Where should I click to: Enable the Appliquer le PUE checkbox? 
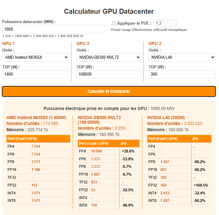[114, 23]
